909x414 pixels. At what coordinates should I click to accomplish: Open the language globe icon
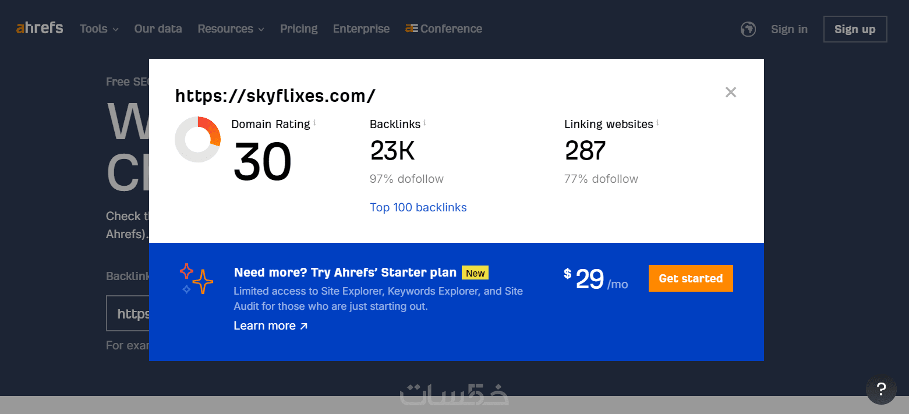tap(748, 29)
